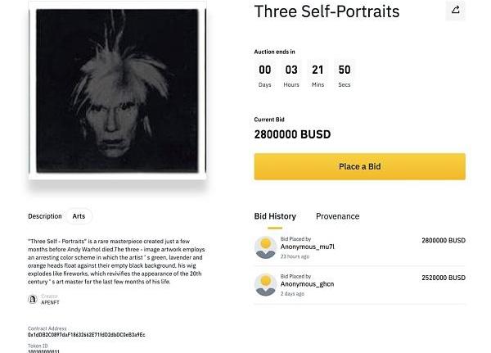Click the 2520000 BUSD bid history amount
This screenshot has height=353, width=491.
click(443, 278)
